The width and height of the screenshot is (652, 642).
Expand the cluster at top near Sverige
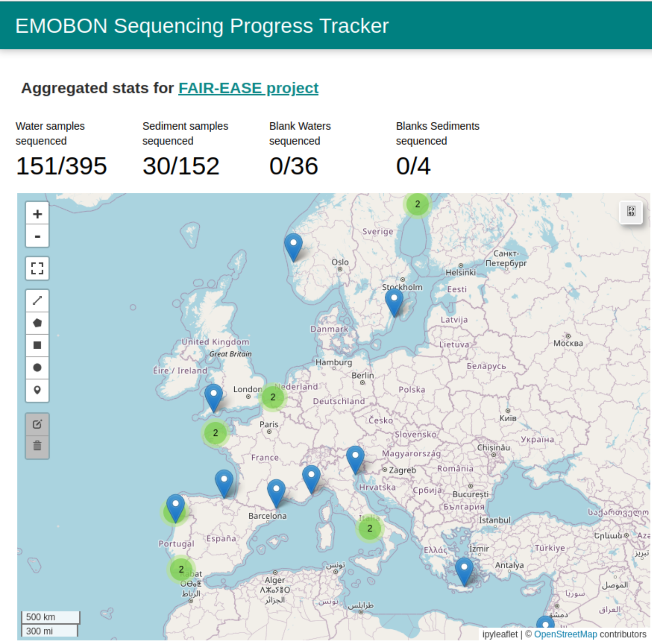tap(417, 204)
